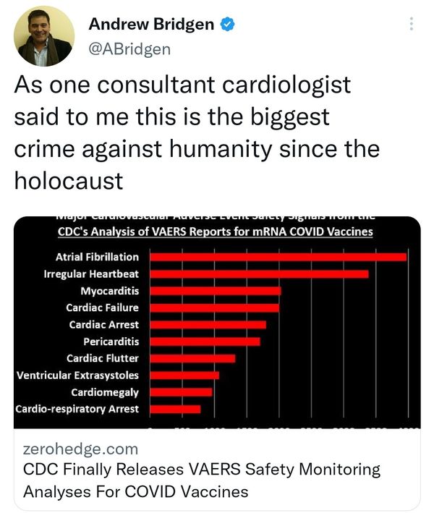
Task: Open the link preview card chart image
Action: coord(217,322)
